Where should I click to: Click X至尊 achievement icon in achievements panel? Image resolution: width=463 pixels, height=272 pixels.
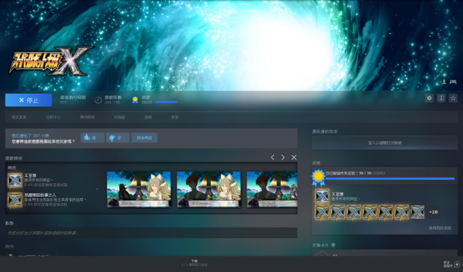(x=322, y=196)
